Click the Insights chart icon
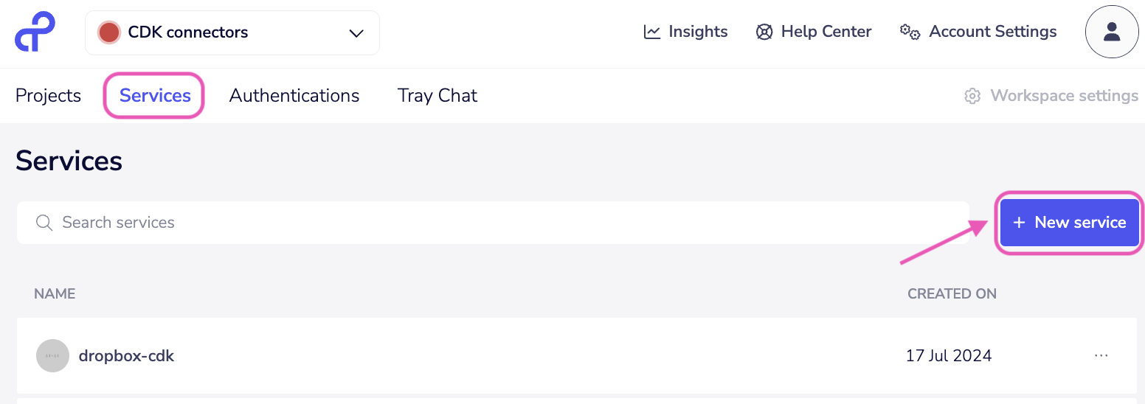The image size is (1145, 404). 652,32
